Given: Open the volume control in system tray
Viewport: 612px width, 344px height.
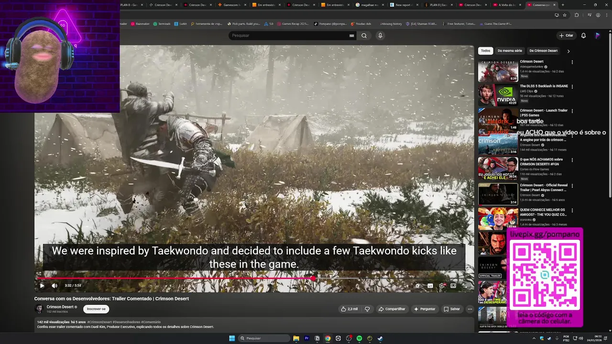Looking at the screenshot, I should click(581, 338).
